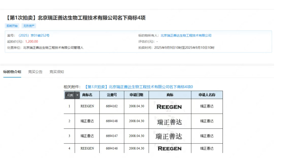Screen dimensions: 287x161
Task: Select the 申请日期 column header
Action: click(x=136, y=95)
